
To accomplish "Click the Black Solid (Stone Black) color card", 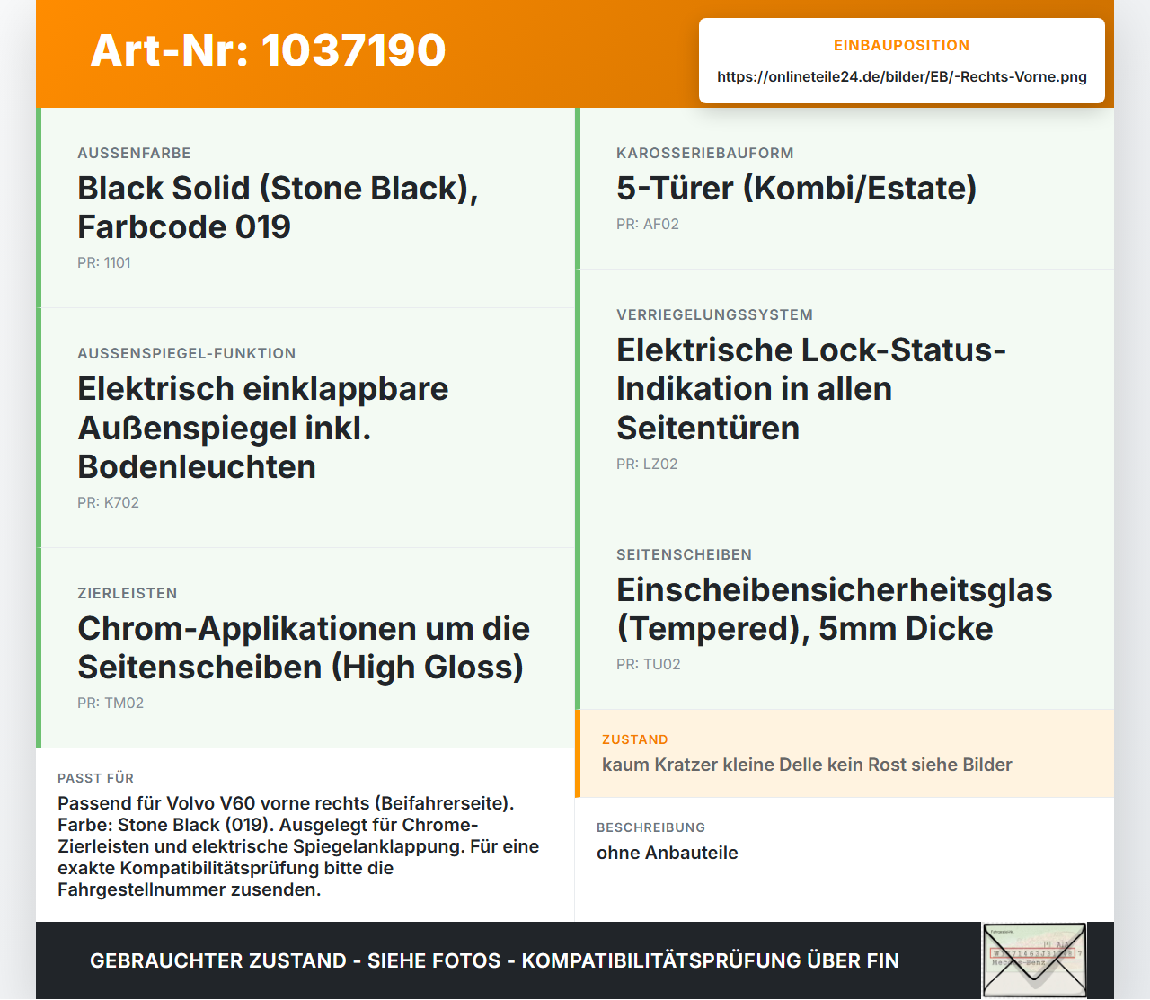I will pos(305,208).
